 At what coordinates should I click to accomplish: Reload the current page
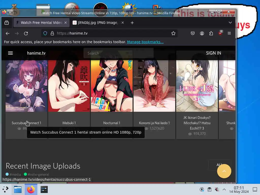coord(26,34)
